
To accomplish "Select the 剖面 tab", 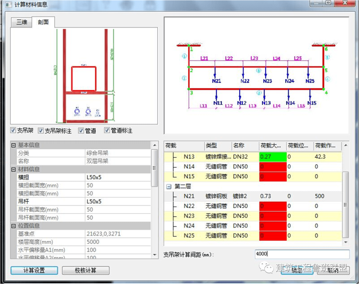I will 43,22.
